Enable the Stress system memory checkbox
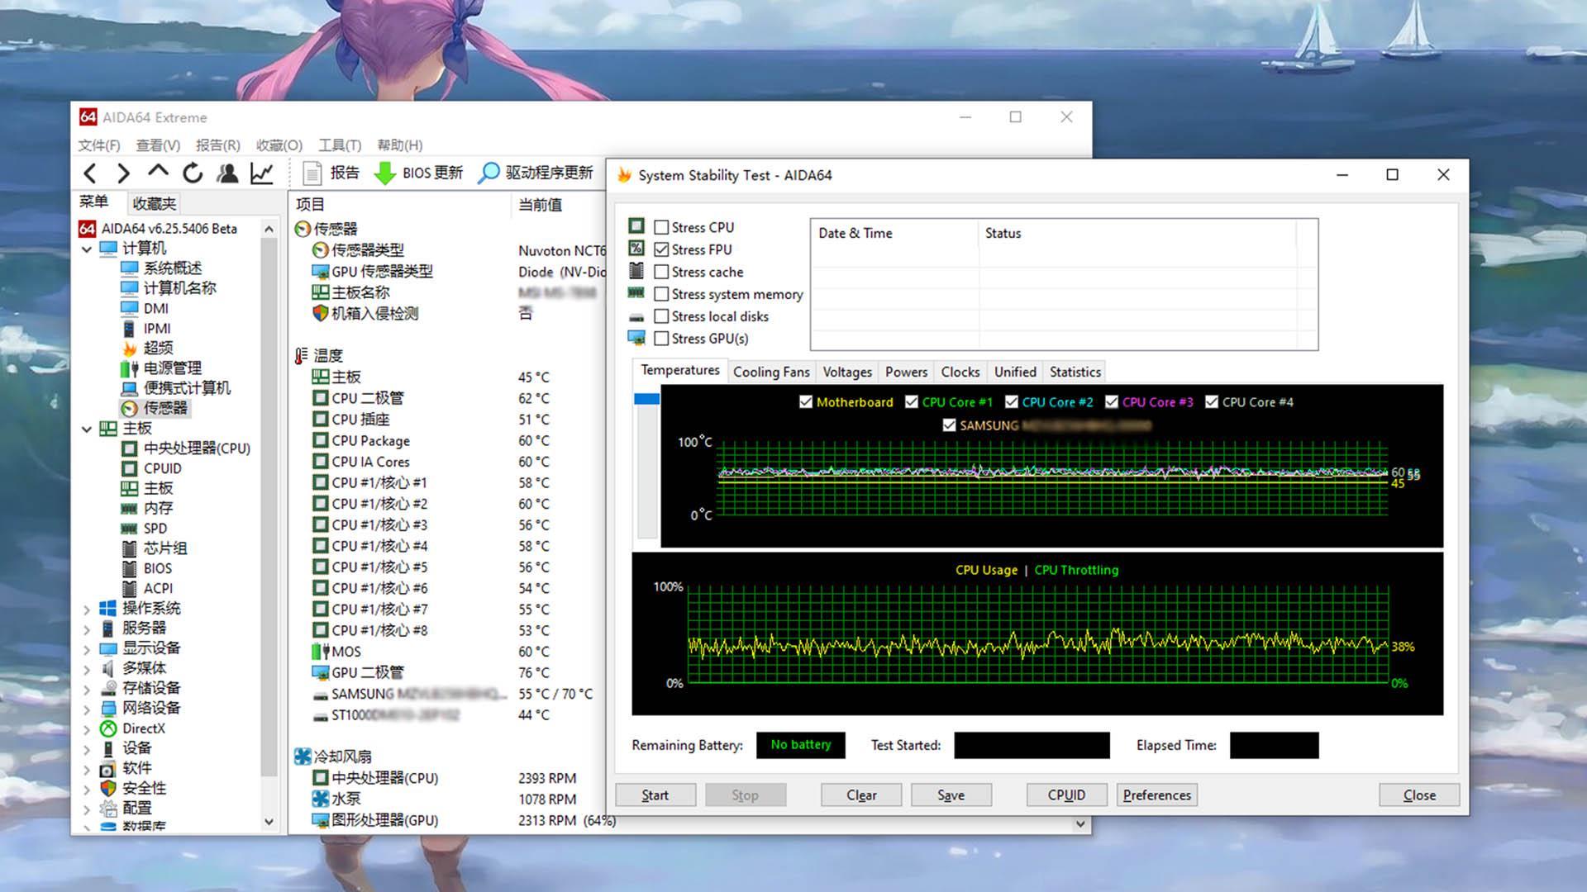Viewport: 1587px width, 892px height. coord(660,293)
